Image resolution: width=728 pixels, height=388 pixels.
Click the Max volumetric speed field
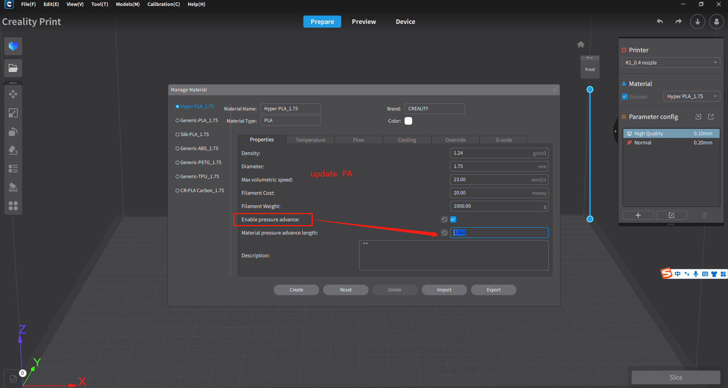499,180
